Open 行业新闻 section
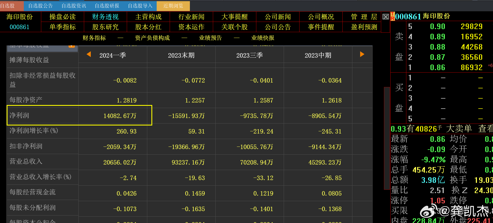This screenshot has height=223, width=493. click(x=191, y=17)
